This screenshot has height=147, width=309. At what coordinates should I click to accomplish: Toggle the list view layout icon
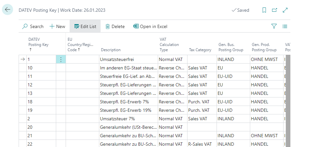285,26
